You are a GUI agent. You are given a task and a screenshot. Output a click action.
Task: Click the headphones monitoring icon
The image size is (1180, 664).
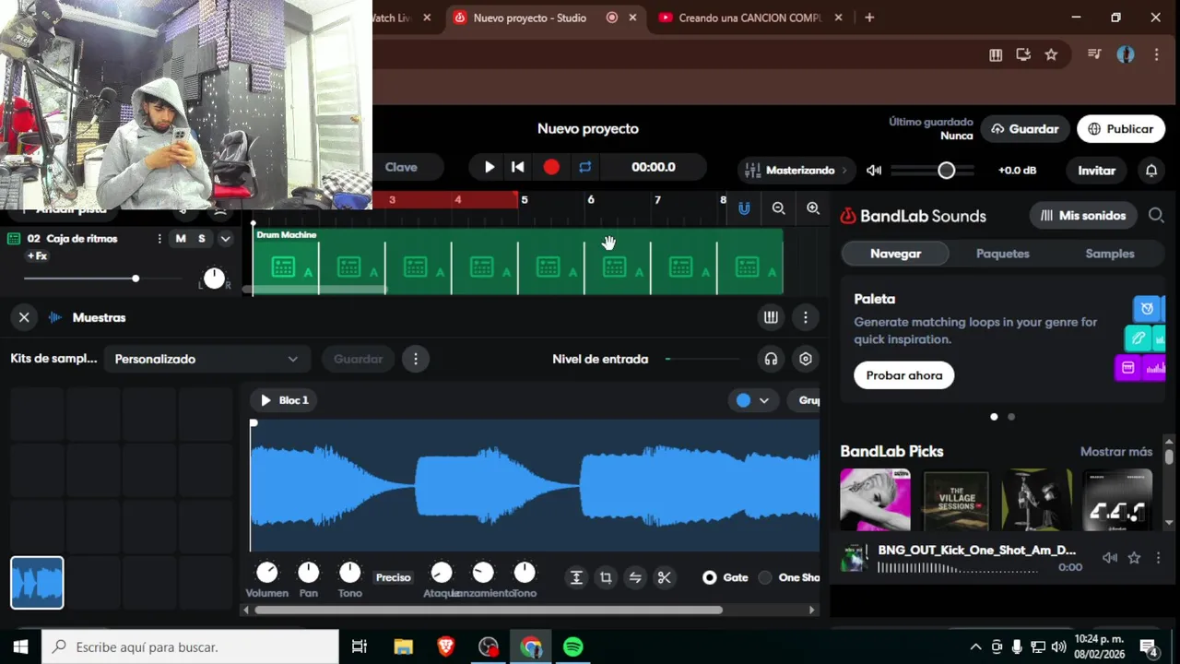click(x=771, y=359)
